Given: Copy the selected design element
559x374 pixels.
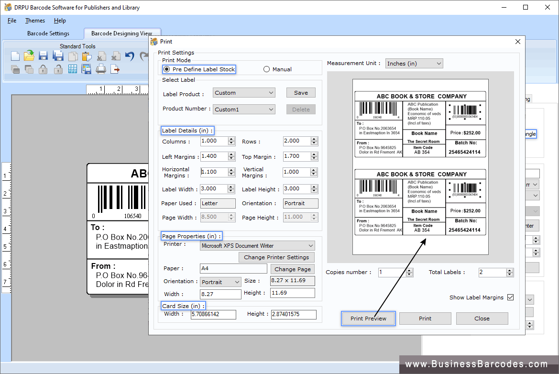Looking at the screenshot, I should click(x=73, y=56).
